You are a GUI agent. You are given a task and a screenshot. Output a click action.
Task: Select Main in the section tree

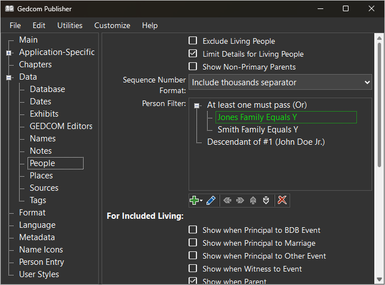29,40
